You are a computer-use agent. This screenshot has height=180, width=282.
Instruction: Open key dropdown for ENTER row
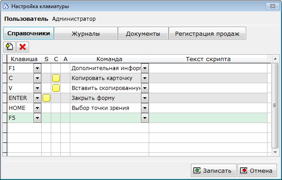click(x=38, y=98)
